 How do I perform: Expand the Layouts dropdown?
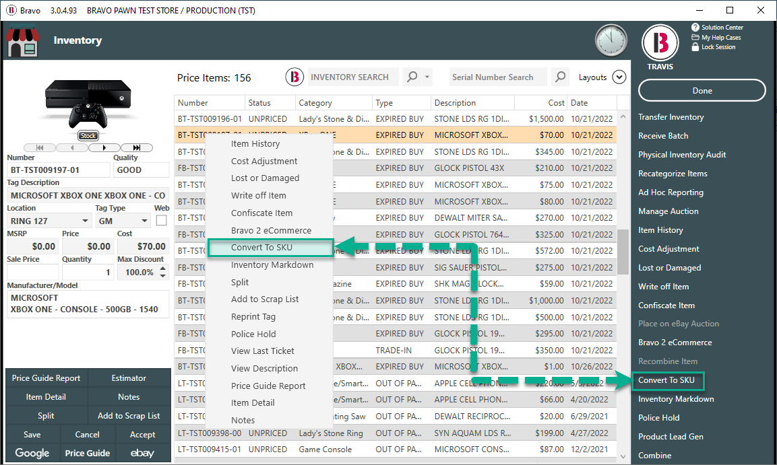tap(619, 77)
